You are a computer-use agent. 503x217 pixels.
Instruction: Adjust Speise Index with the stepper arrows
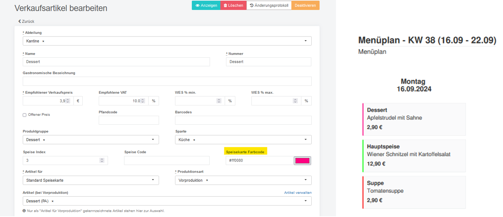[x=102, y=160]
